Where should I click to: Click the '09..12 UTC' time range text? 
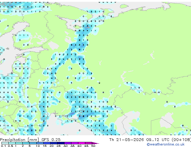[x=158, y=140]
